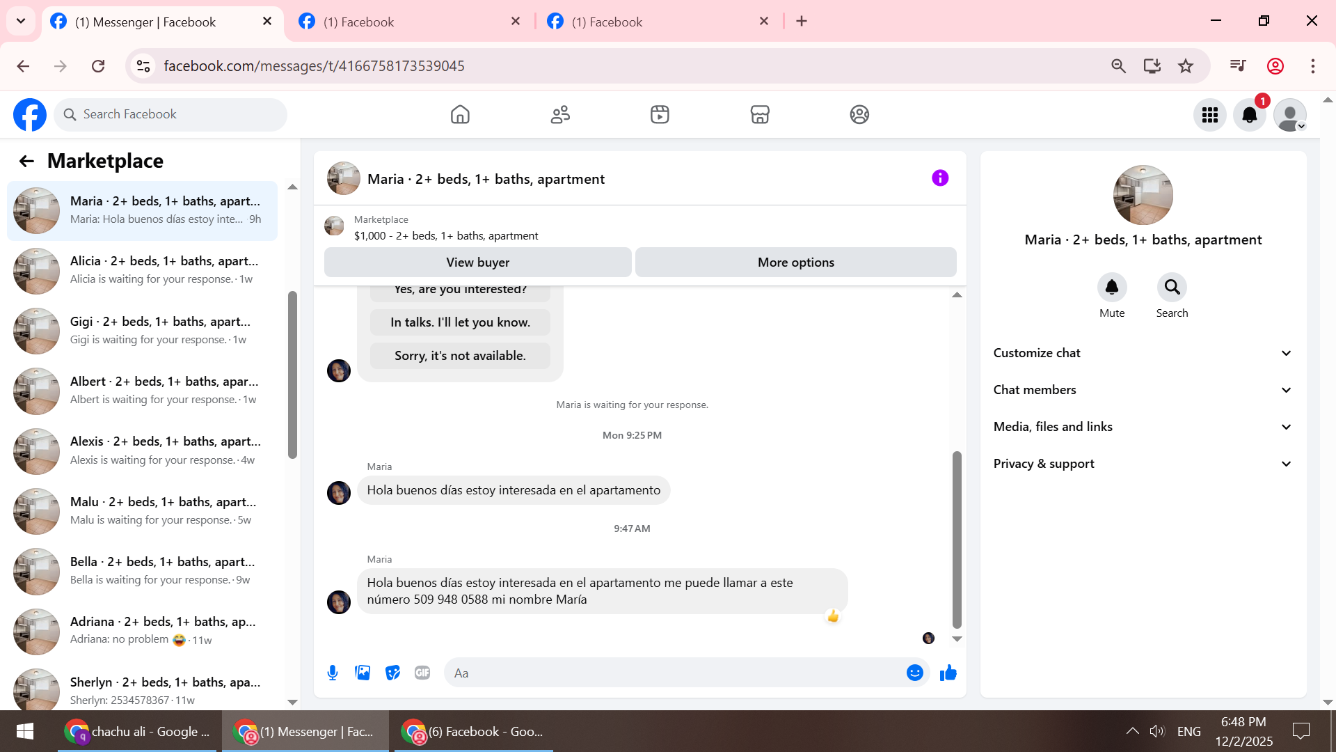Click the voice clip microphone icon

pos(333,673)
